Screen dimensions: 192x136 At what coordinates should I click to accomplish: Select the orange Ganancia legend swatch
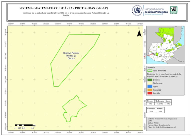click(x=150, y=90)
